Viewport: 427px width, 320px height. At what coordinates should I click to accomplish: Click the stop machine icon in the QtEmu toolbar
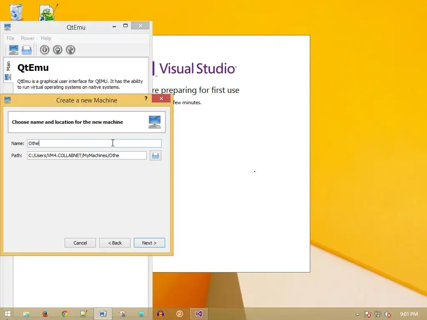tap(58, 50)
